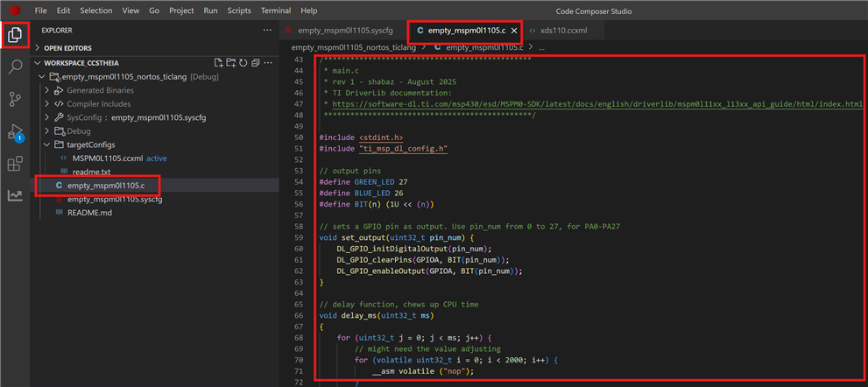This screenshot has height=387, width=868.
Task: Refresh the workspace explorer
Action: (x=243, y=62)
